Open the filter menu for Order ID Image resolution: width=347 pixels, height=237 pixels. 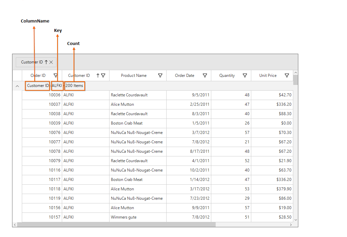pyautogui.click(x=55, y=75)
